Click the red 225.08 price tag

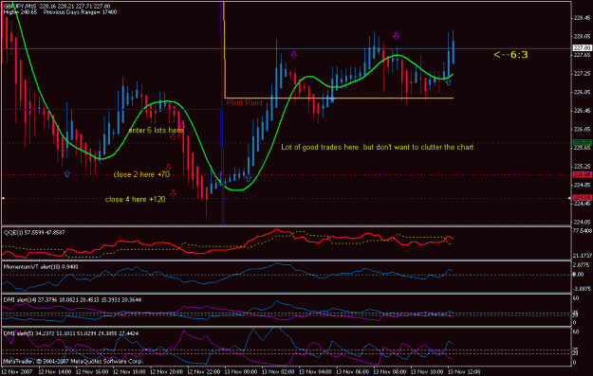(x=582, y=175)
